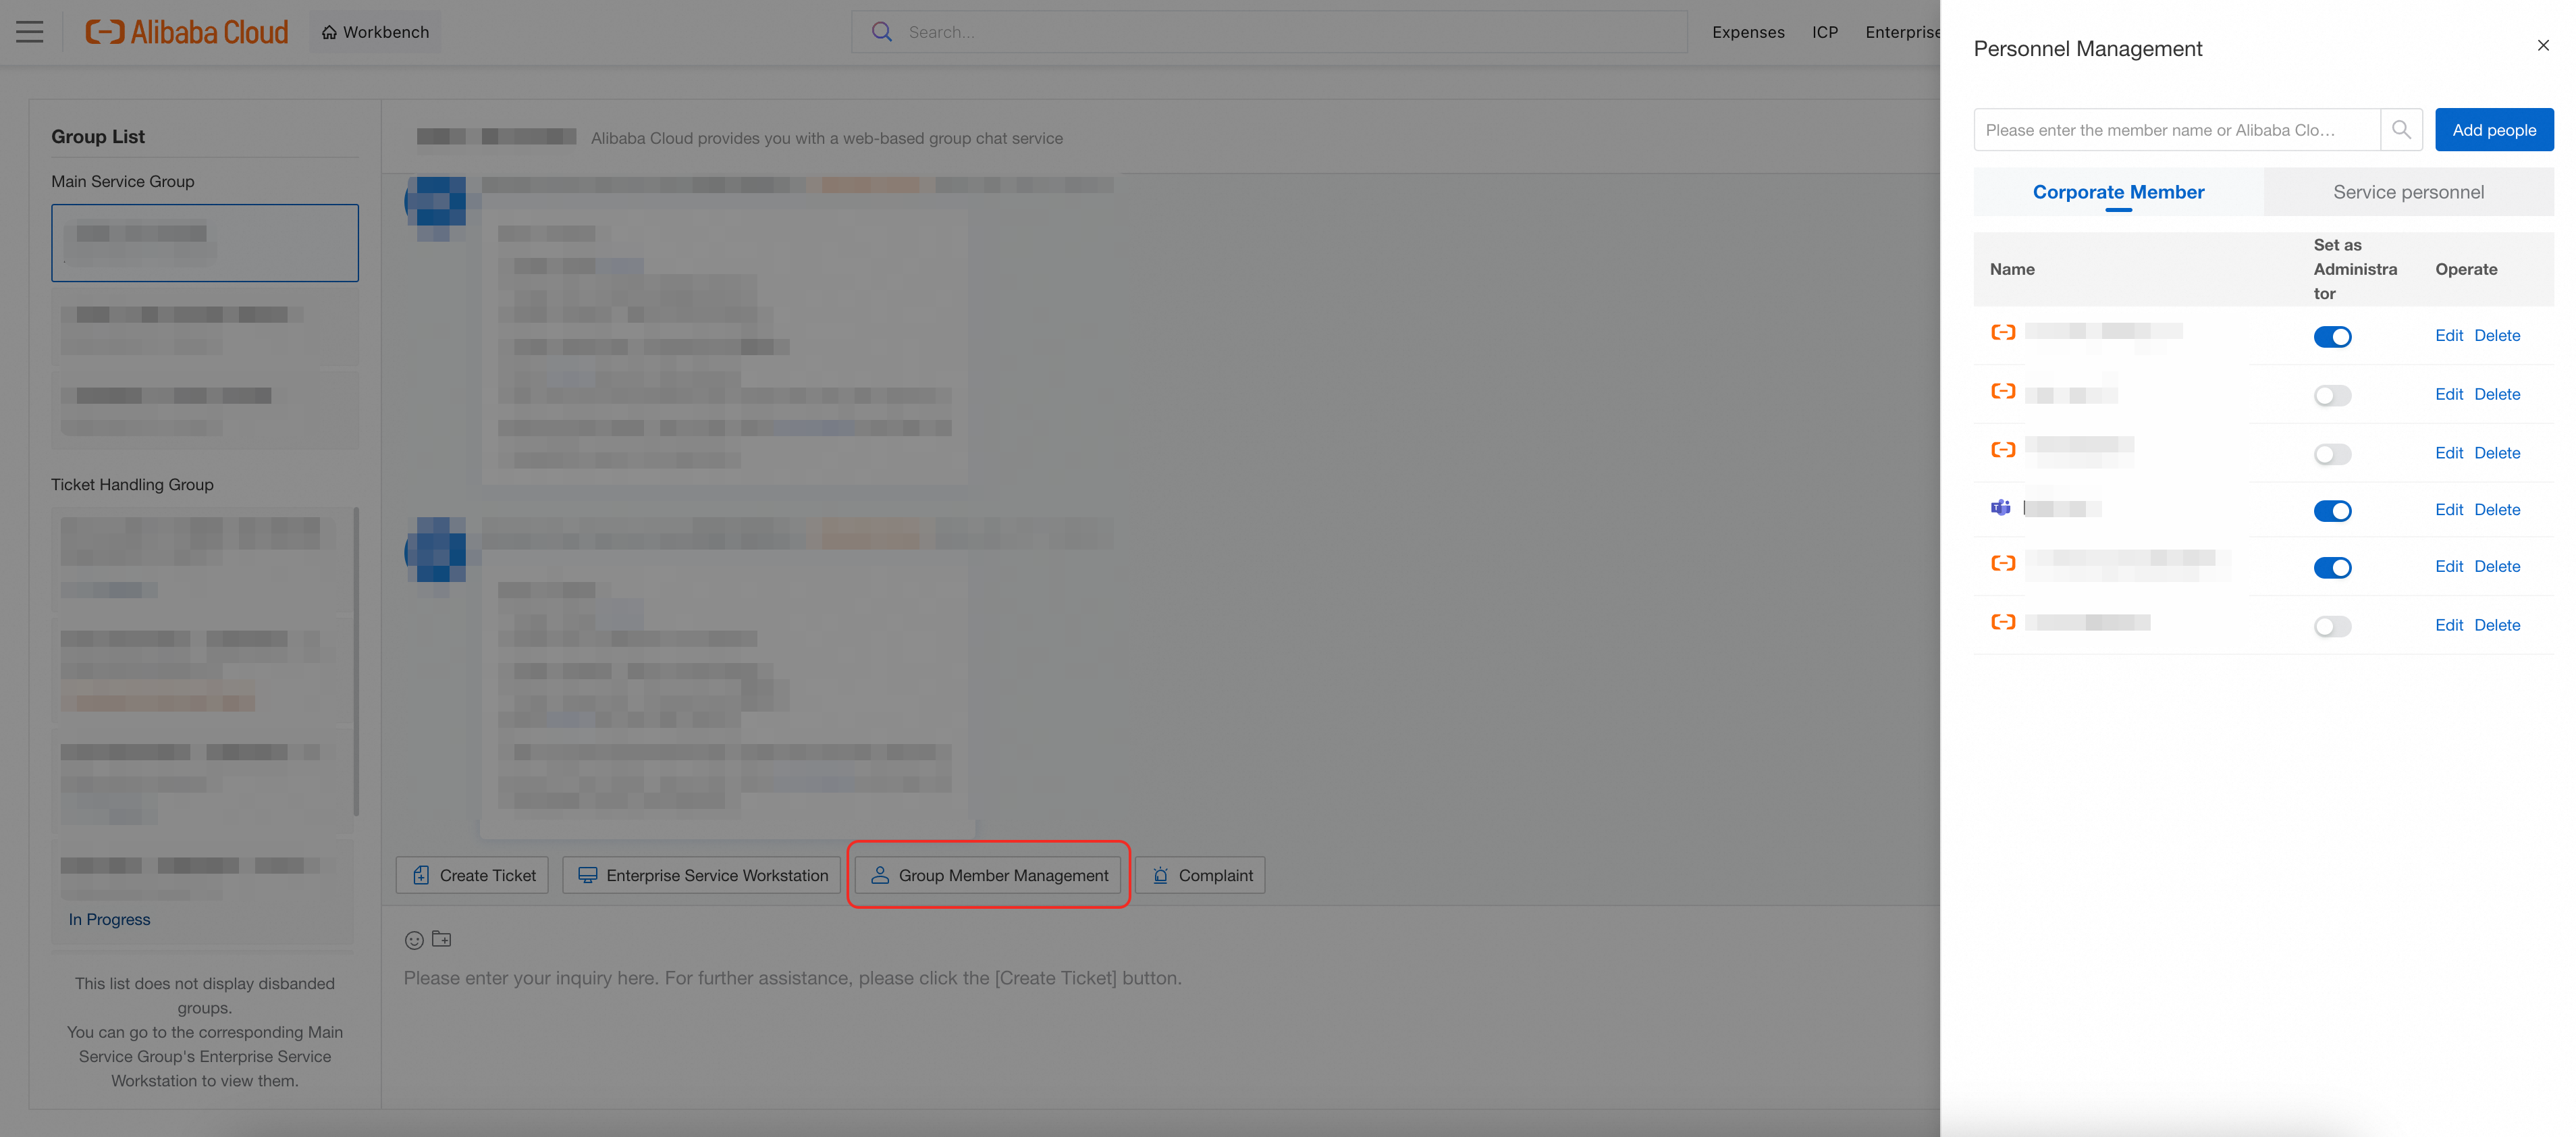The width and height of the screenshot is (2576, 1137).
Task: Click the magnifier icon in top search bar
Action: point(881,32)
